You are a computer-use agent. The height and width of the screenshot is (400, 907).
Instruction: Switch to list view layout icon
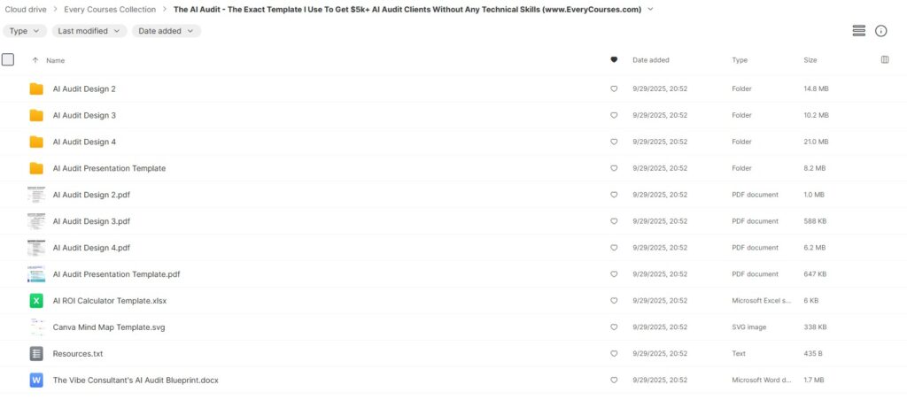click(858, 31)
